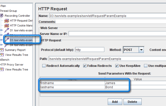Screen dimensions: 166x106
Task: Expand the 01 /servlets-examples tree node handle
Action: (1, 30)
